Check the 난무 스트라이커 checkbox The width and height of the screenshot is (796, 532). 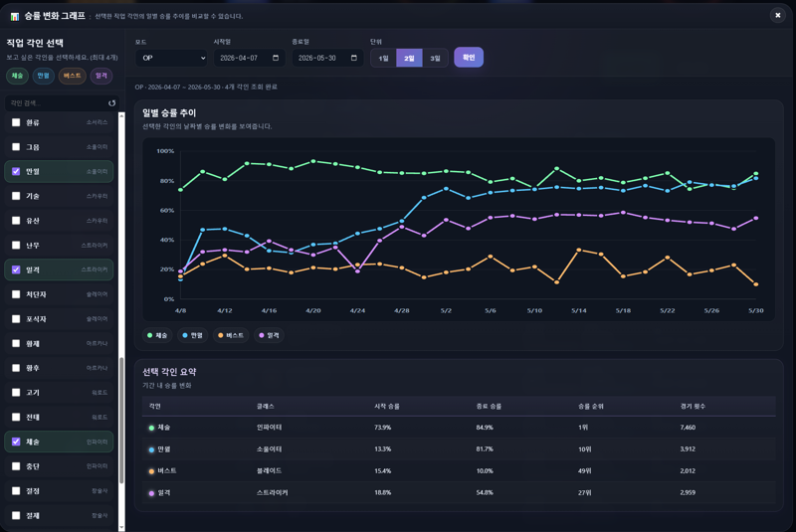[x=16, y=245]
